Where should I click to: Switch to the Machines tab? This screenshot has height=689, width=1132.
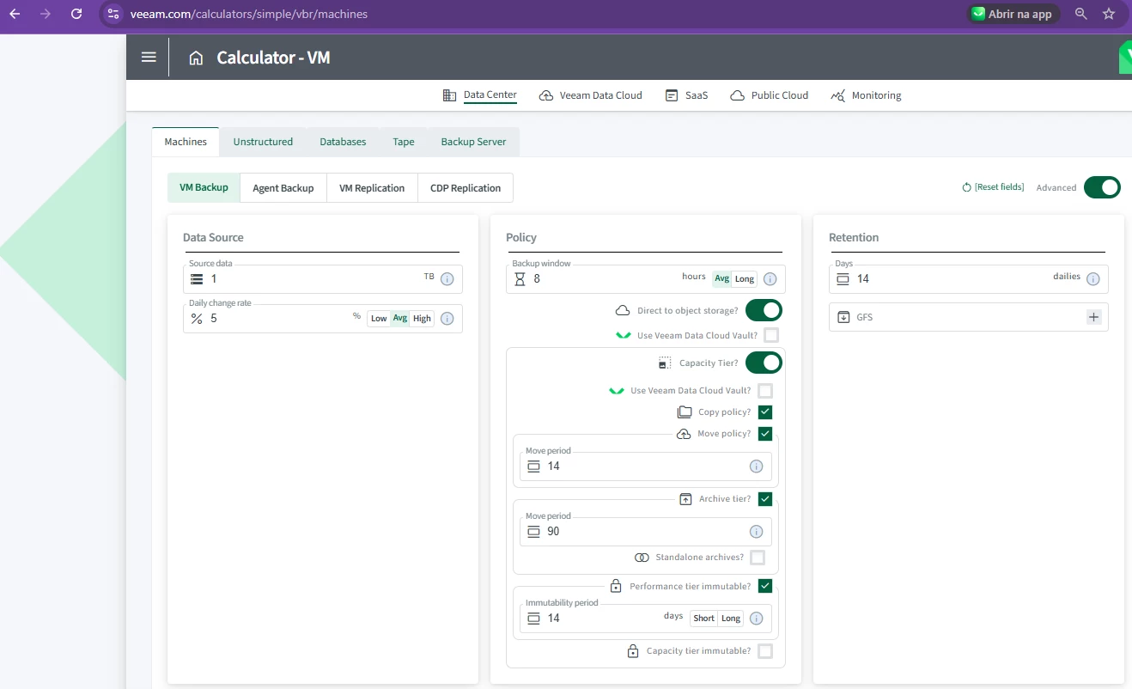186,142
